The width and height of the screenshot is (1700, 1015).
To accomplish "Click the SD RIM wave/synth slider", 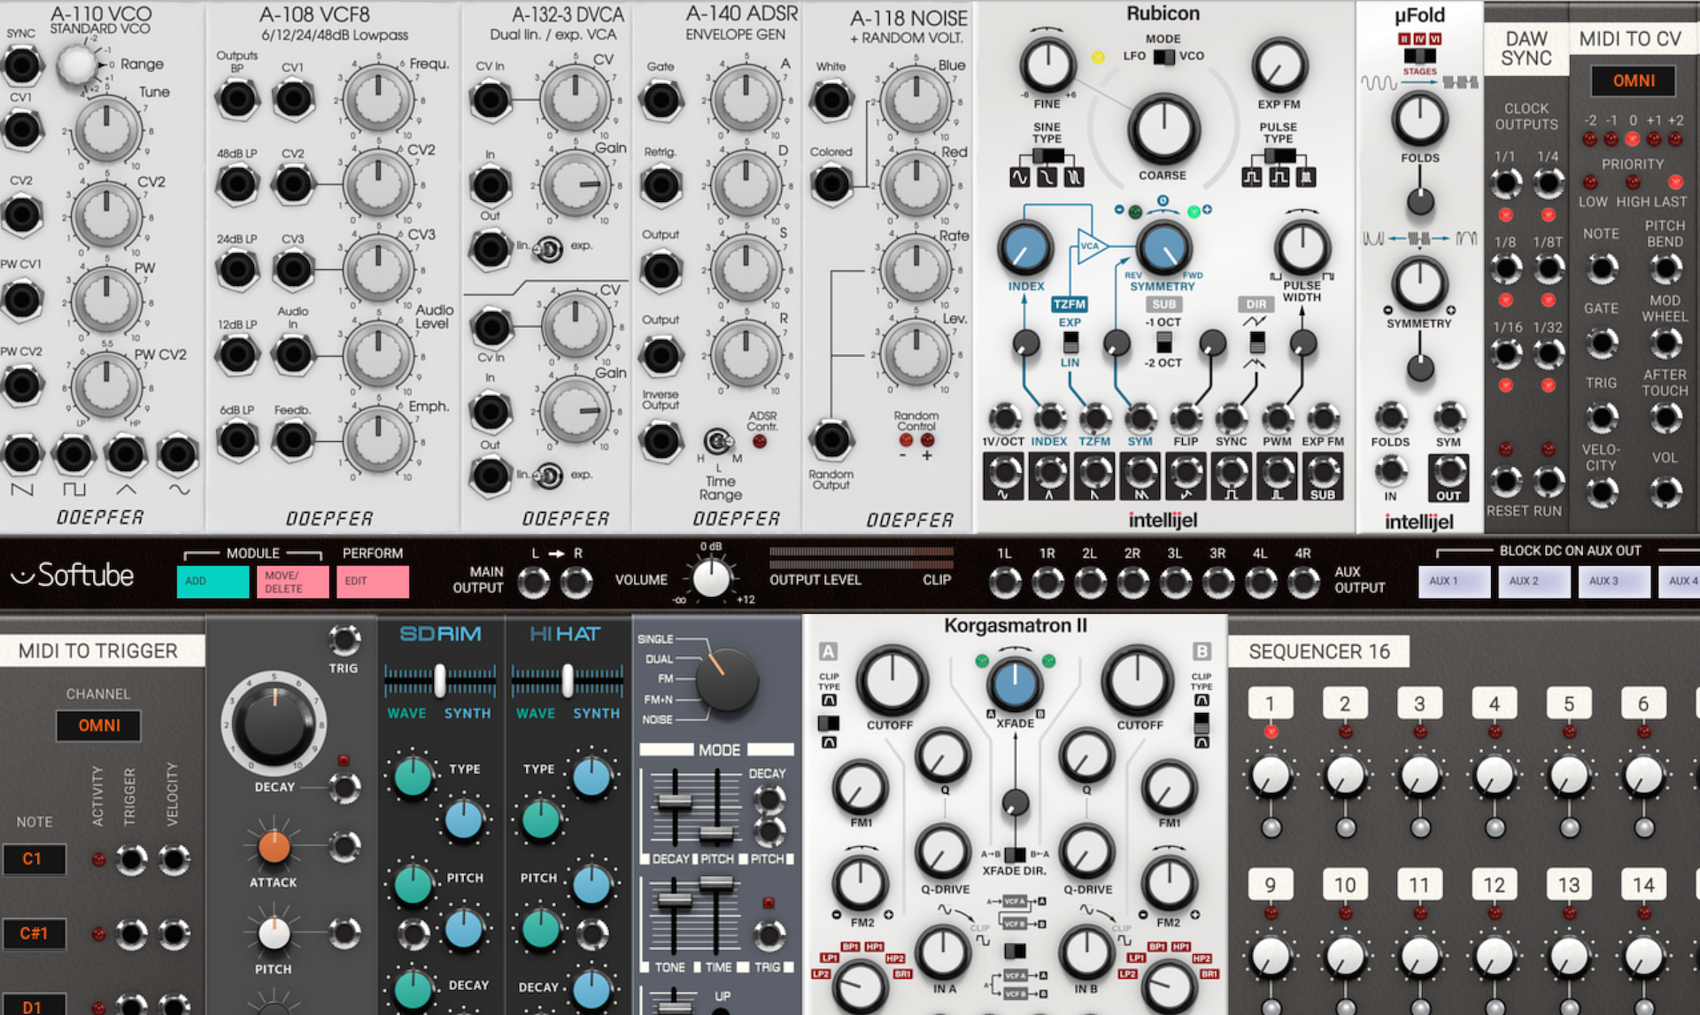I will [439, 680].
